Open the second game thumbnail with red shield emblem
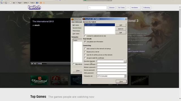Viewport: 181px width, 101px height. coord(59,81)
